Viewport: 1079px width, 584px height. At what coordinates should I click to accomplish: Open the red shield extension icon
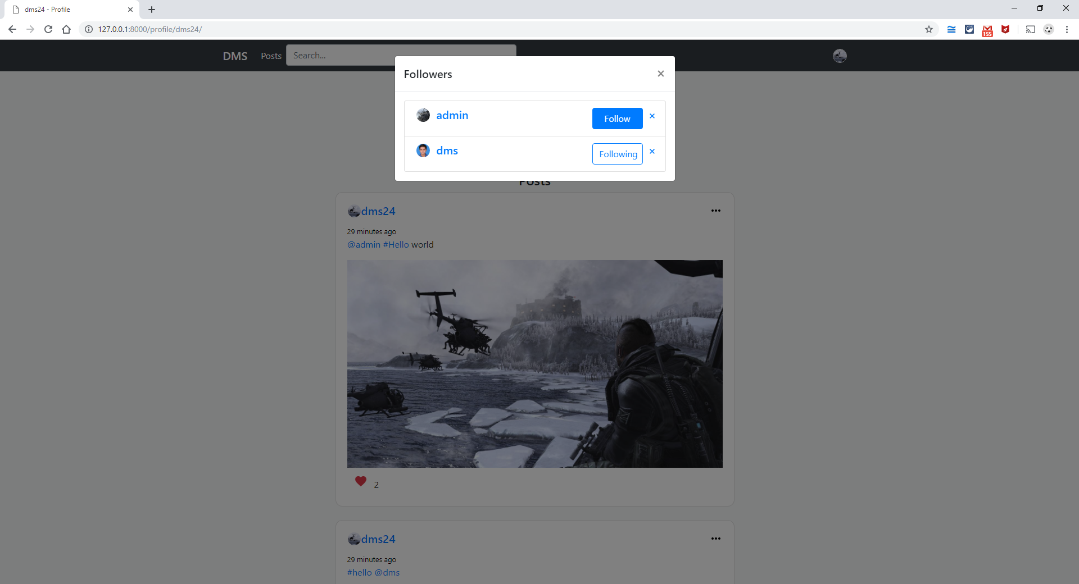click(1005, 29)
